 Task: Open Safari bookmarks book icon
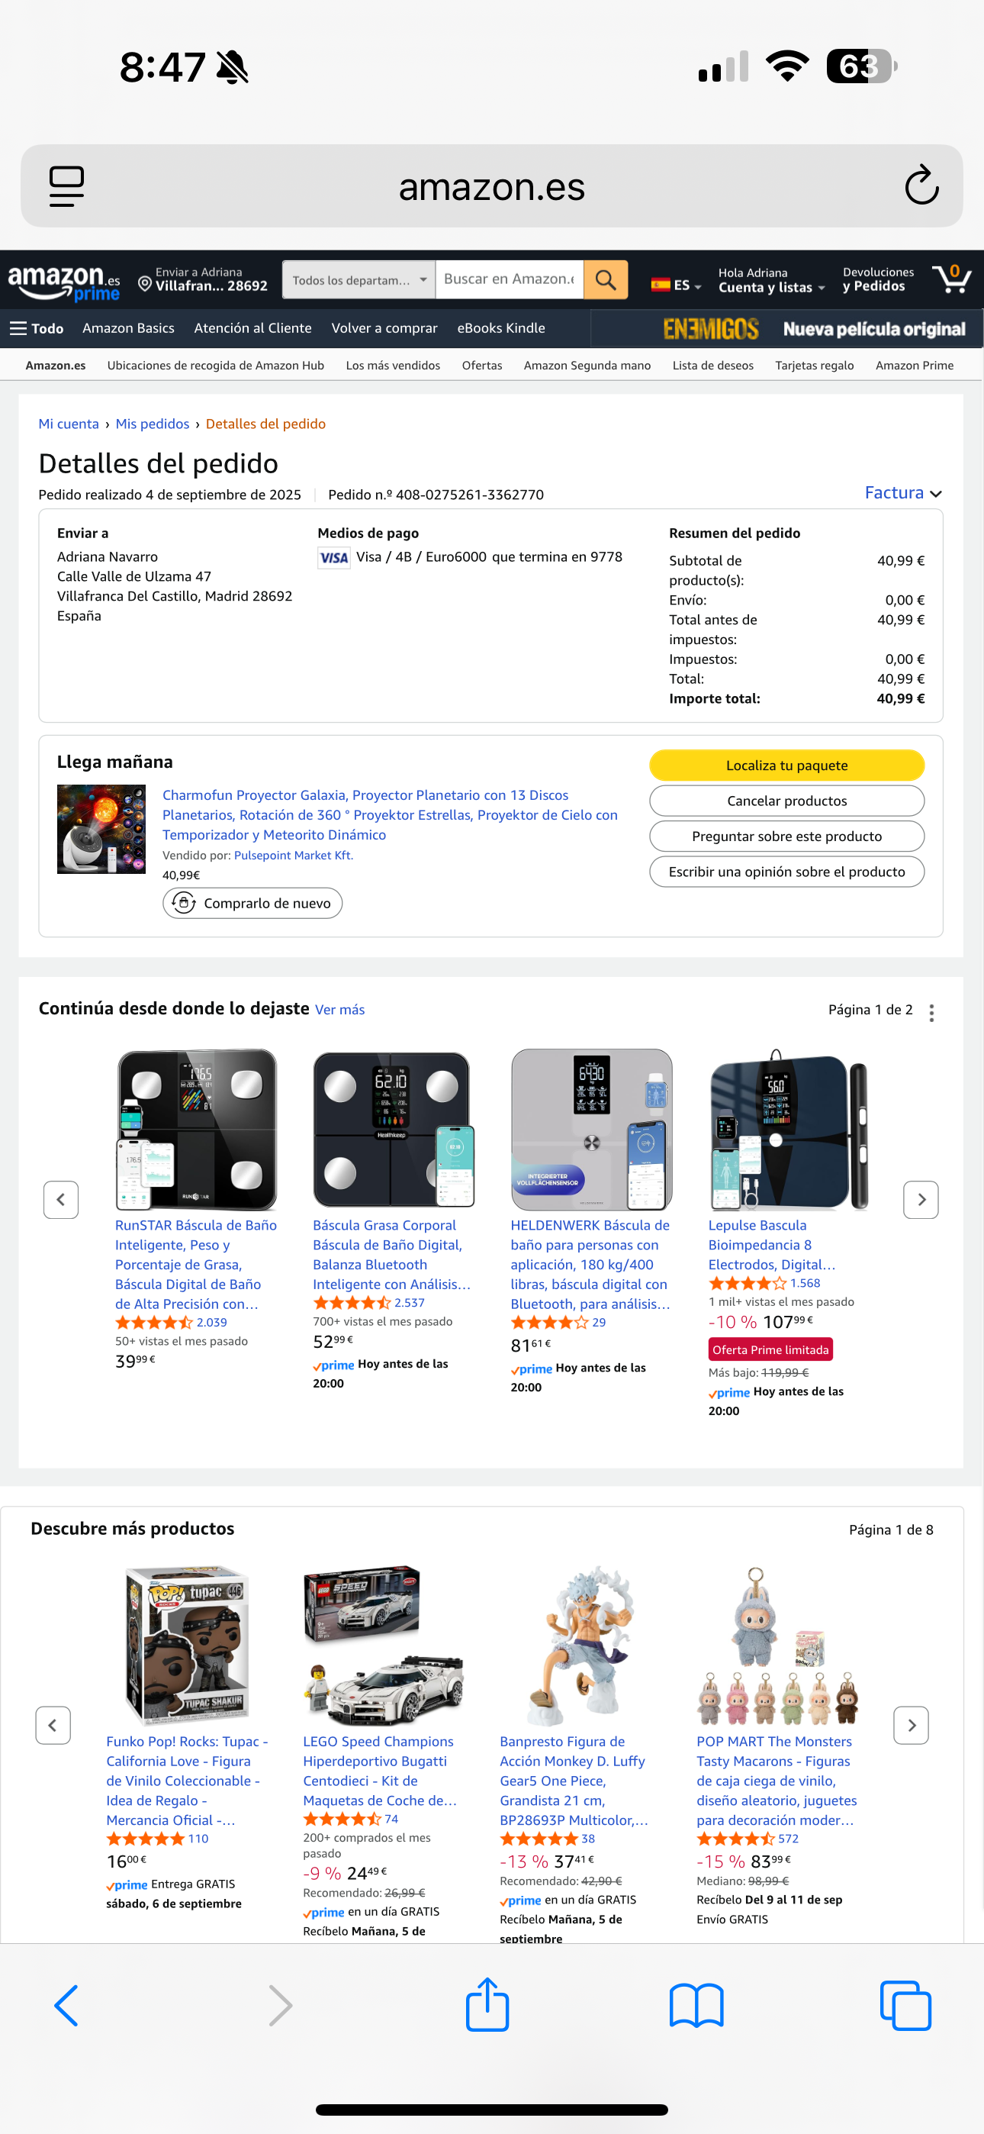point(696,2005)
